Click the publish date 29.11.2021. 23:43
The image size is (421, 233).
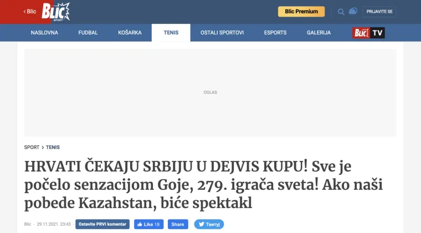point(54,224)
